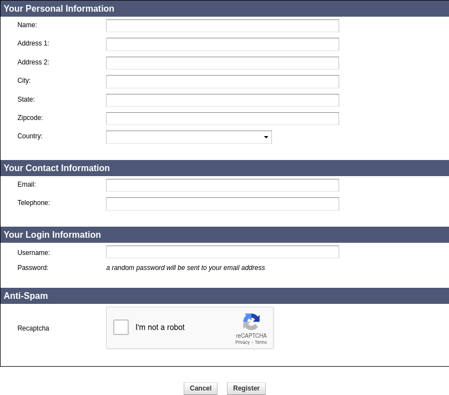This screenshot has width=449, height=395.
Task: Click the Your Personal Information header
Action: click(x=59, y=9)
